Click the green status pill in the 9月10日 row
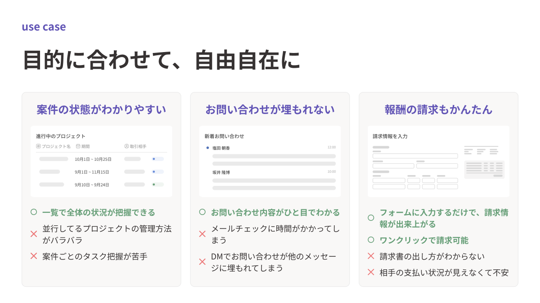Viewport: 540px width, 303px height. (x=157, y=184)
